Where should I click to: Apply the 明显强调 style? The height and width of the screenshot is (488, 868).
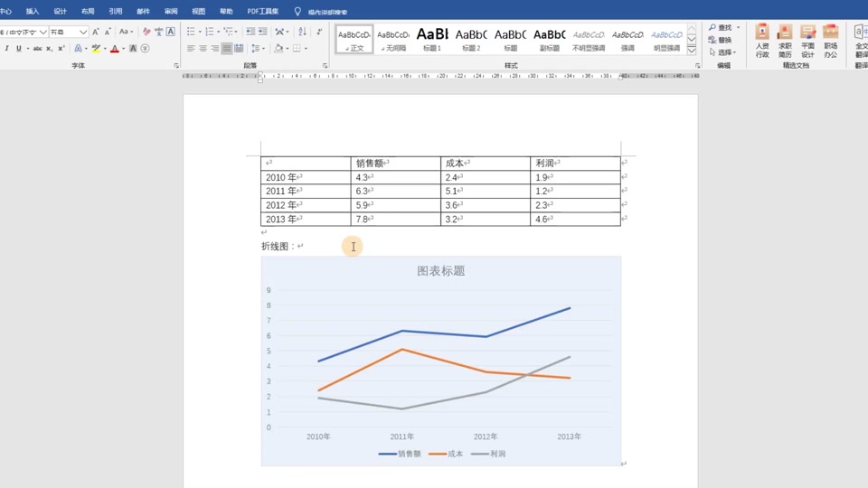click(x=666, y=39)
